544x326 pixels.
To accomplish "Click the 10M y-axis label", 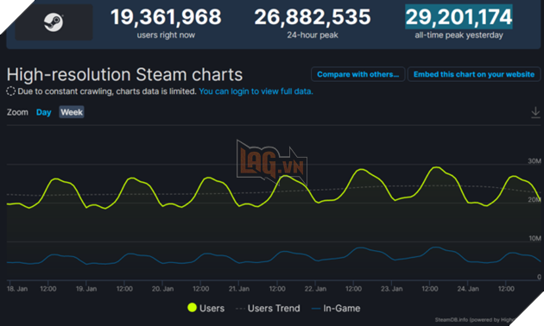I will (535, 238).
